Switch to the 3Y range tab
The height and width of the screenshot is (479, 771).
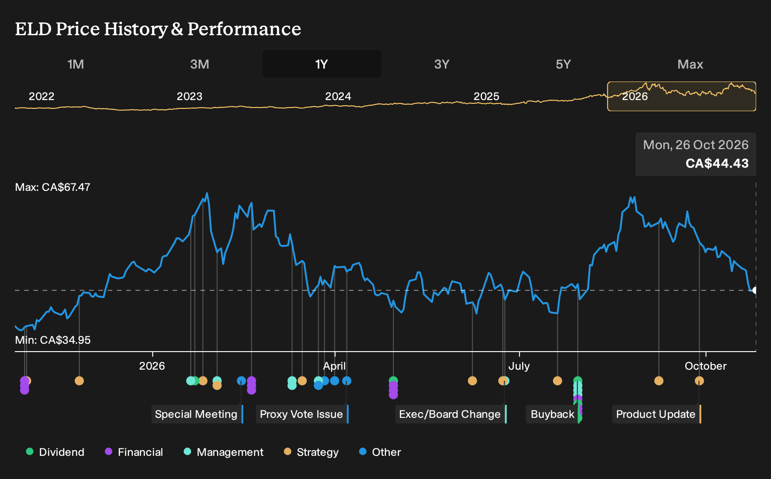442,64
